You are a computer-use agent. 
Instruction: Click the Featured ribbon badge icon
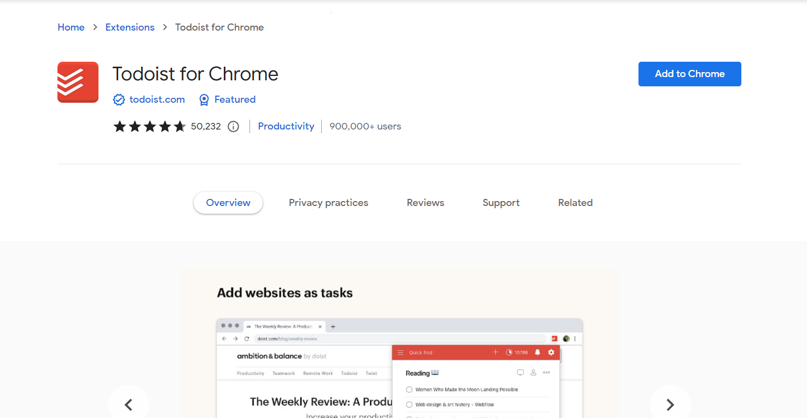tap(204, 99)
